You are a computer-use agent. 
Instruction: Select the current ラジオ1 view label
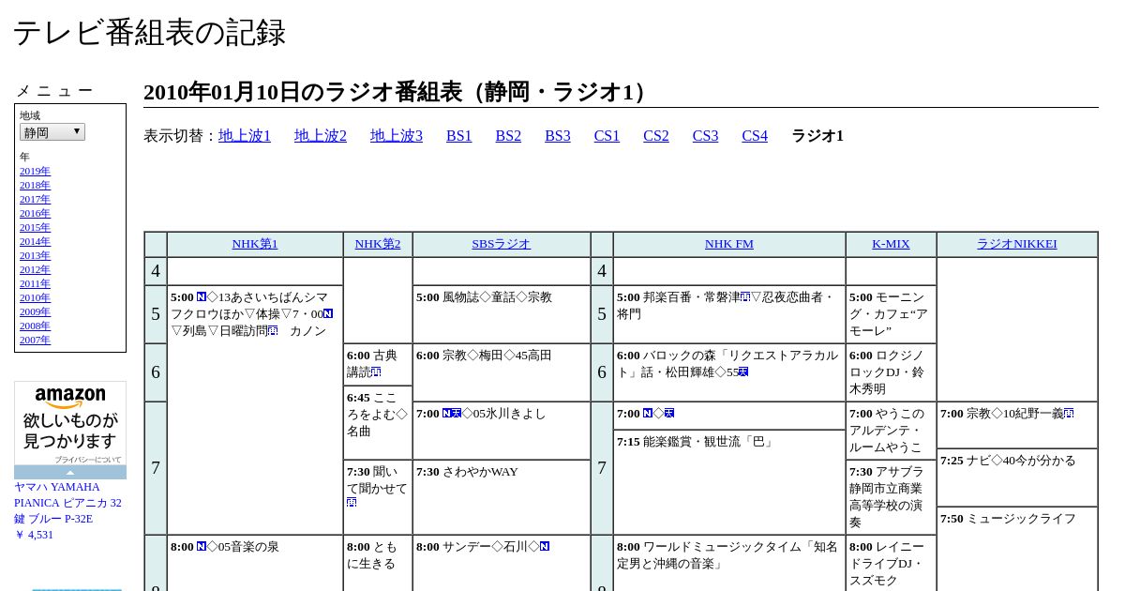[817, 136]
